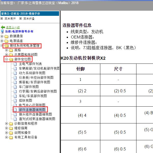Select the 数据通信 folder label

pyautogui.click(x=16, y=36)
